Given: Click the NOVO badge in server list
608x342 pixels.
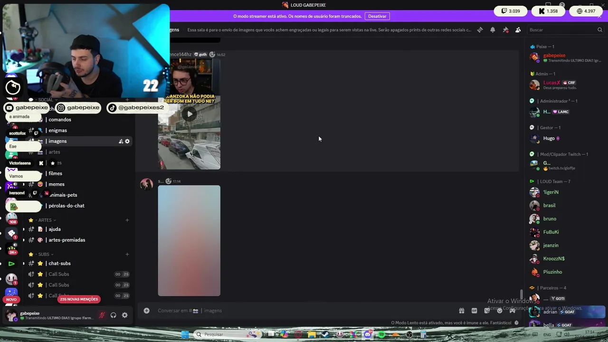Looking at the screenshot, I should coord(11,300).
